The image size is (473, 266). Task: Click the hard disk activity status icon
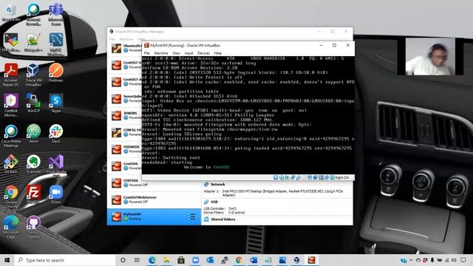tap(276, 177)
